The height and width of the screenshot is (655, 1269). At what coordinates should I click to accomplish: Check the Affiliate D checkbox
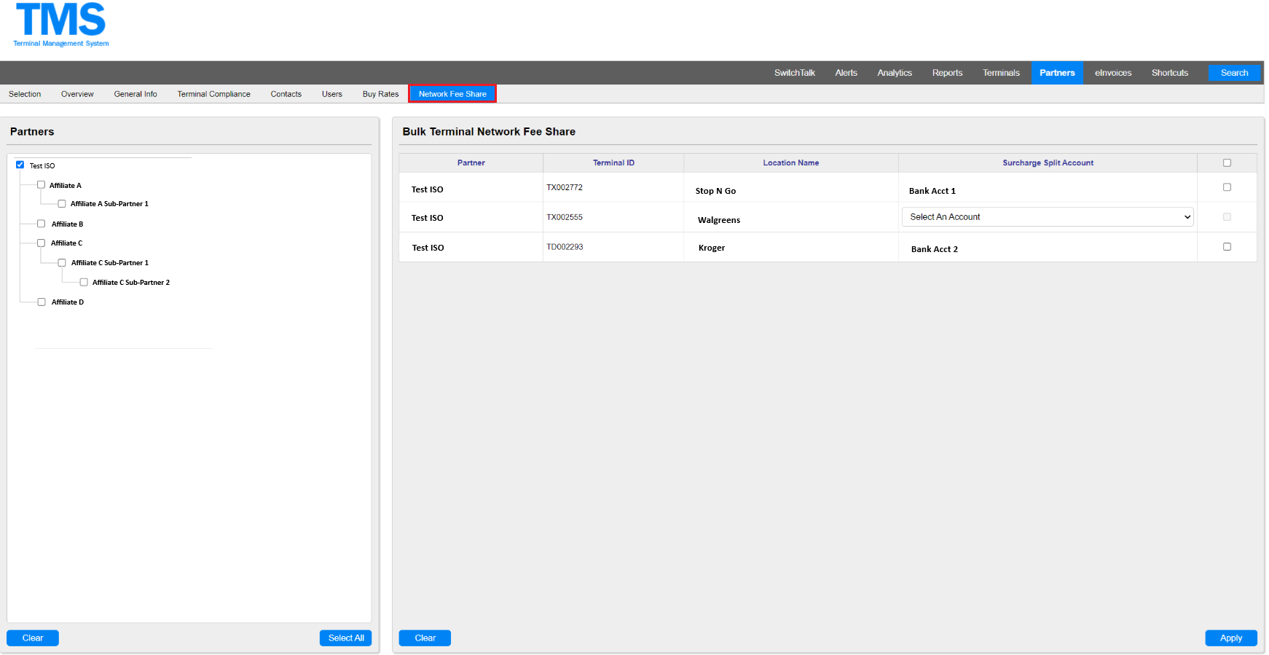pyautogui.click(x=42, y=302)
